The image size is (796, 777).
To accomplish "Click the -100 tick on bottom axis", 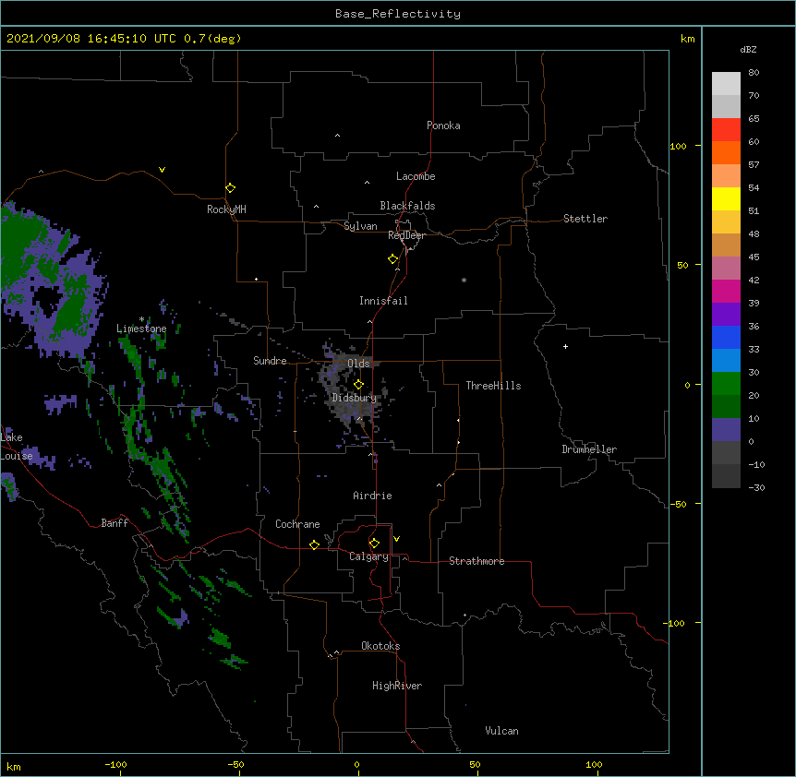I will pos(115,764).
